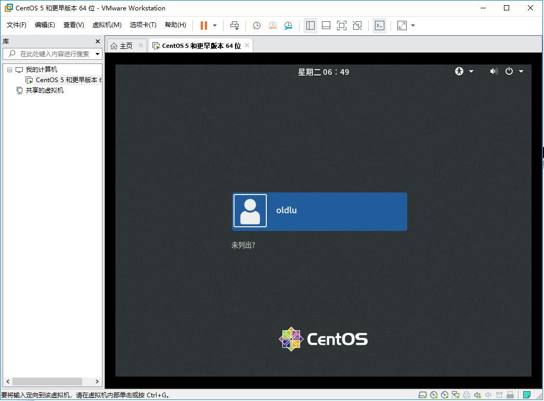Open the snapshot manager
The height and width of the screenshot is (401, 544).
click(x=288, y=25)
